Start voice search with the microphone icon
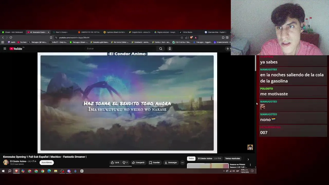This screenshot has height=185, width=329. (170, 49)
